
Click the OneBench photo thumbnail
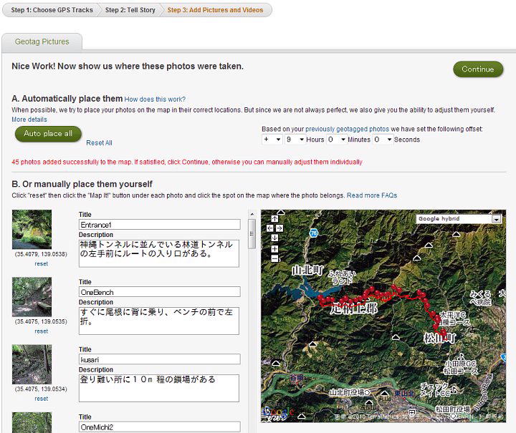click(x=32, y=297)
